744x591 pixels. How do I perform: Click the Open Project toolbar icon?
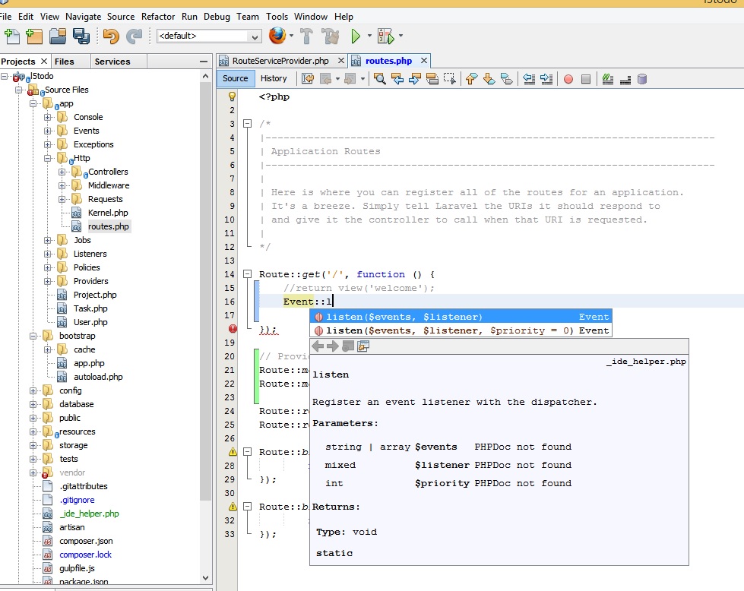[x=58, y=36]
